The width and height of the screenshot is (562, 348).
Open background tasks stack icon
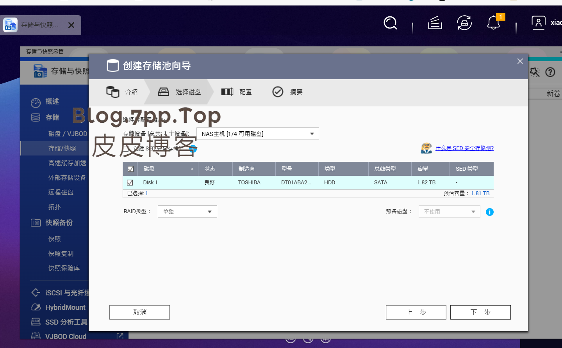[x=435, y=23]
